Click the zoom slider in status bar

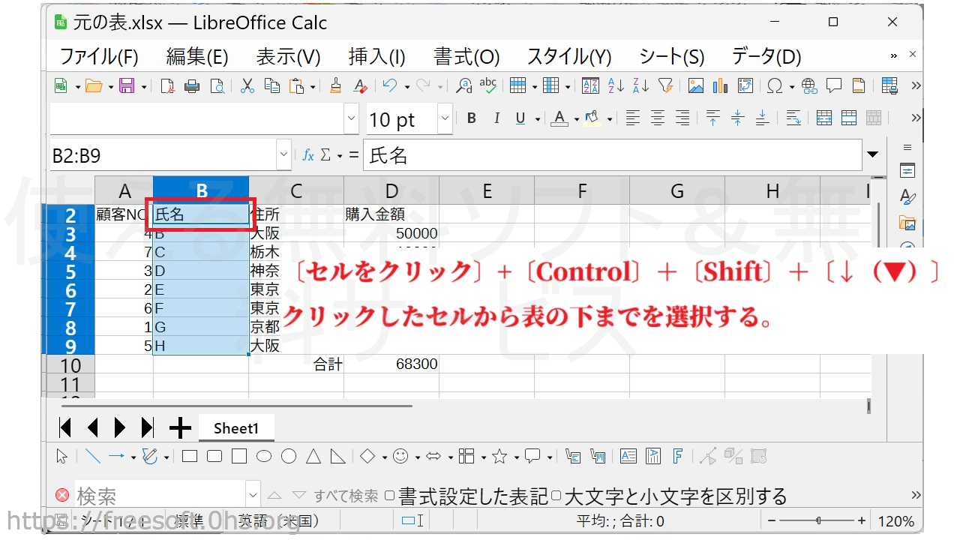pos(818,520)
